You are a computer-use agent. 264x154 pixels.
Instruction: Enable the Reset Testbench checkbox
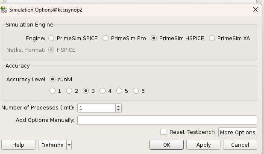coord(163,132)
